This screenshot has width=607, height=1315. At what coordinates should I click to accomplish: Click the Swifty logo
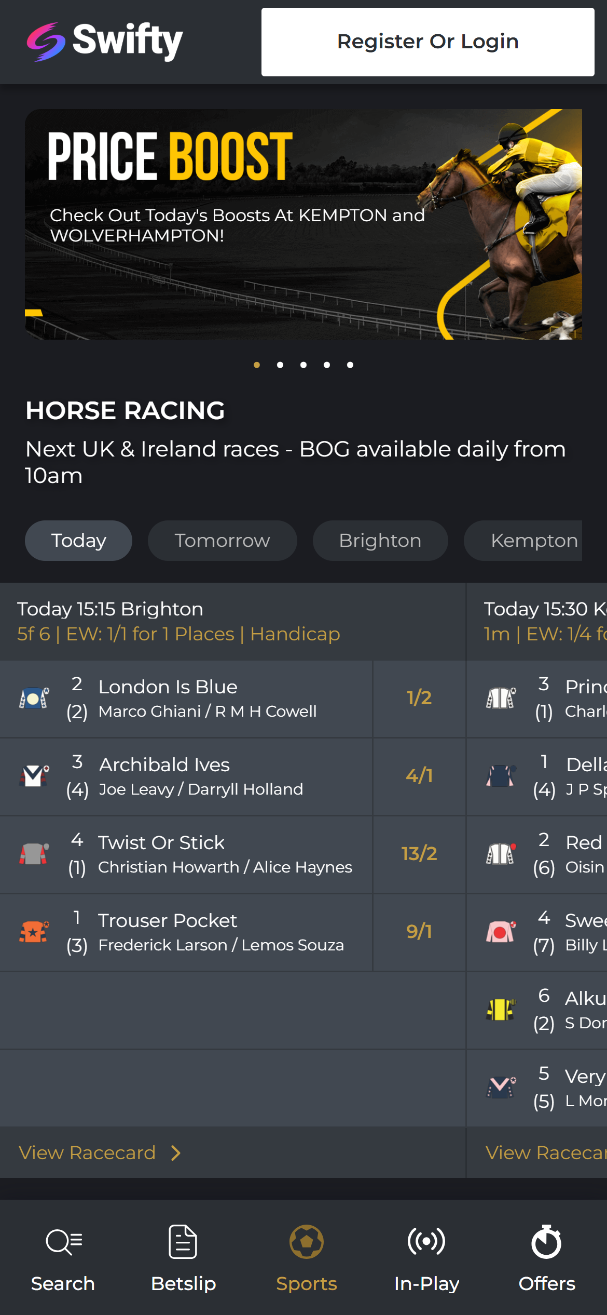click(104, 42)
